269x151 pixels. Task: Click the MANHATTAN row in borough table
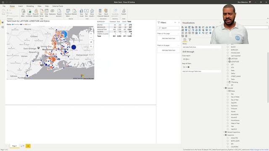tap(114, 29)
